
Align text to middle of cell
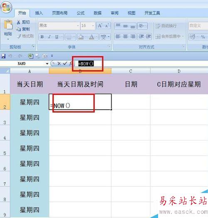click(125, 26)
